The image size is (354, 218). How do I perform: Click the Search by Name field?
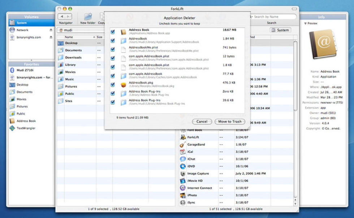(x=273, y=17)
